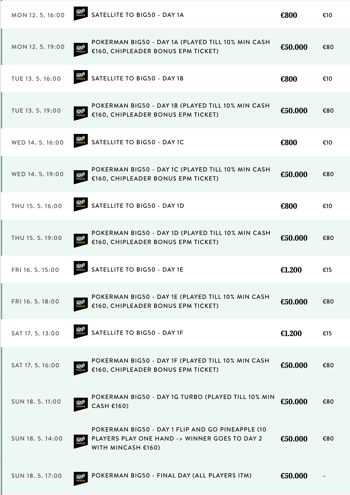350x495 pixels.
Task: Click €15 buy-in on Saturday satellite
Action: tap(327, 333)
